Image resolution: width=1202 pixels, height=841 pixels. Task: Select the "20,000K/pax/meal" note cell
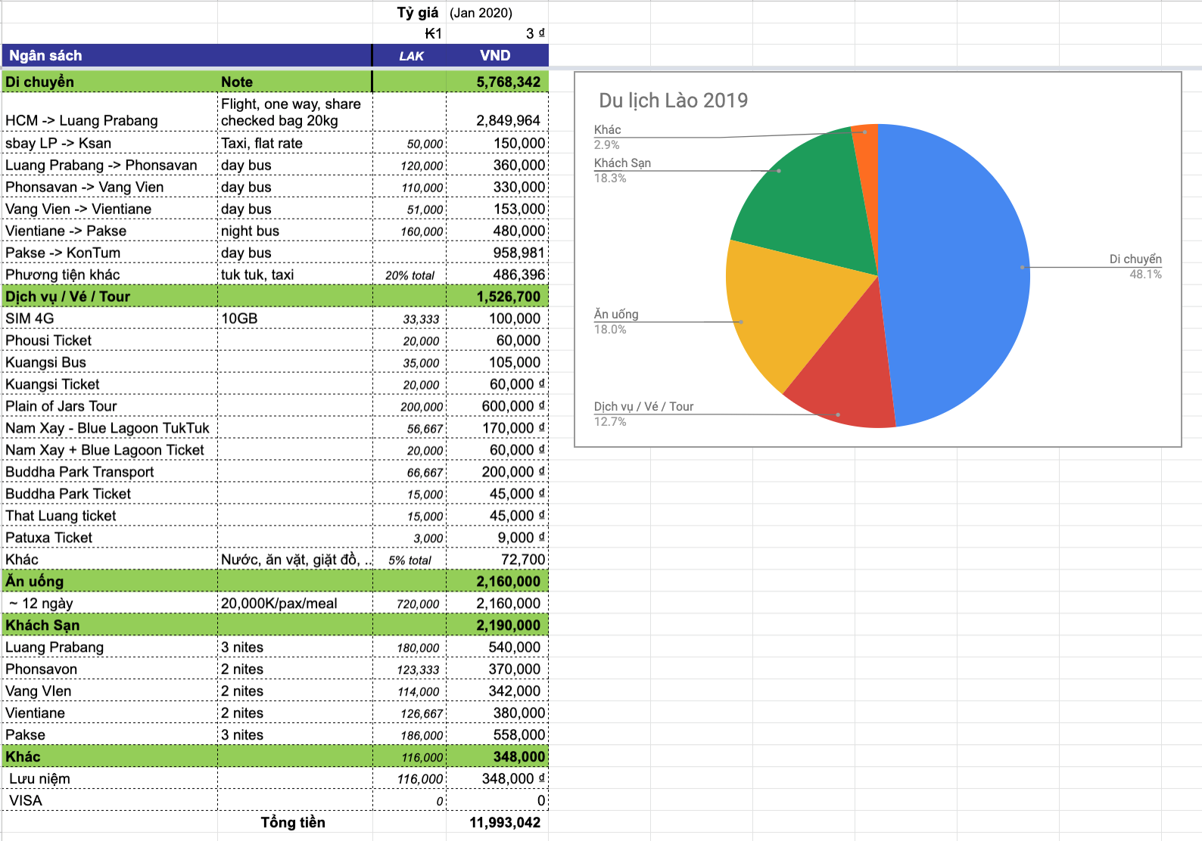point(279,604)
